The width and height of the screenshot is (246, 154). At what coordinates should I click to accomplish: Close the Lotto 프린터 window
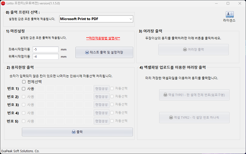[240, 3]
